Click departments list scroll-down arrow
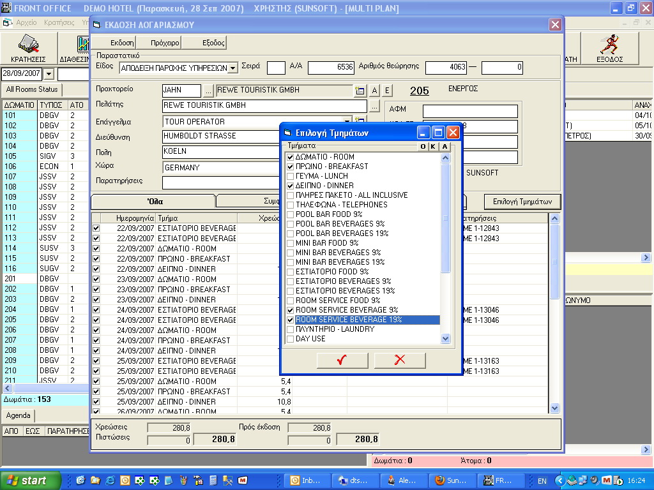The image size is (654, 490). tap(445, 338)
